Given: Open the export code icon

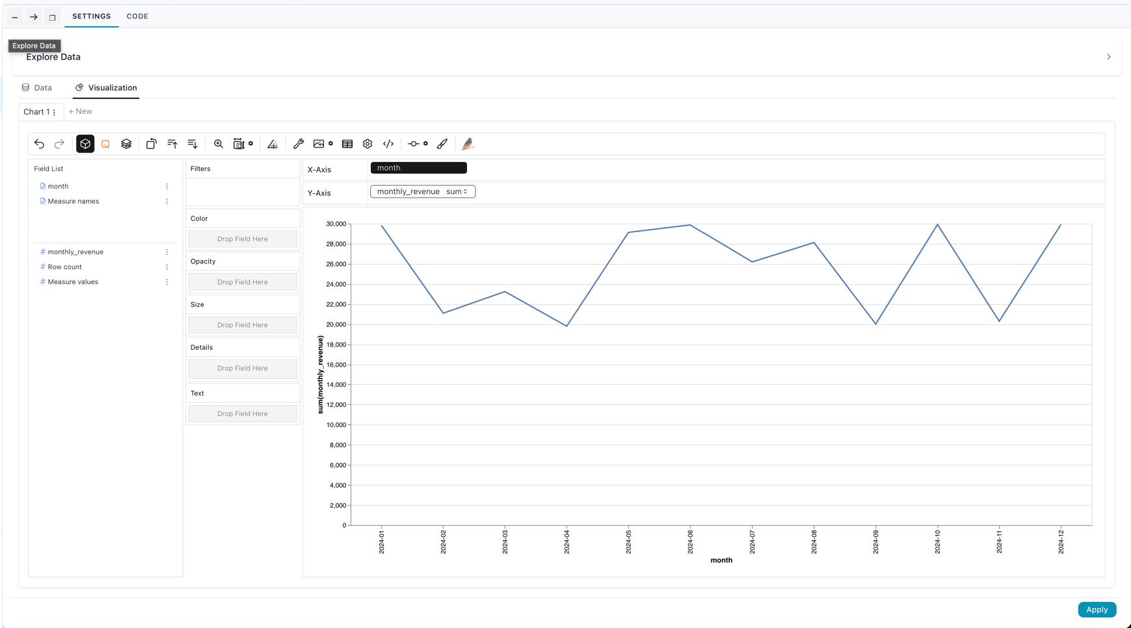Looking at the screenshot, I should (x=388, y=144).
